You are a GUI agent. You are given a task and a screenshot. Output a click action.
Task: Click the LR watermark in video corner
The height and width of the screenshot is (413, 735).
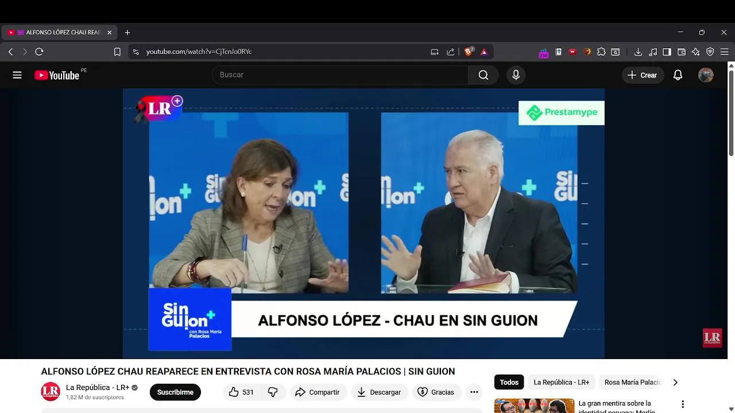pos(712,338)
